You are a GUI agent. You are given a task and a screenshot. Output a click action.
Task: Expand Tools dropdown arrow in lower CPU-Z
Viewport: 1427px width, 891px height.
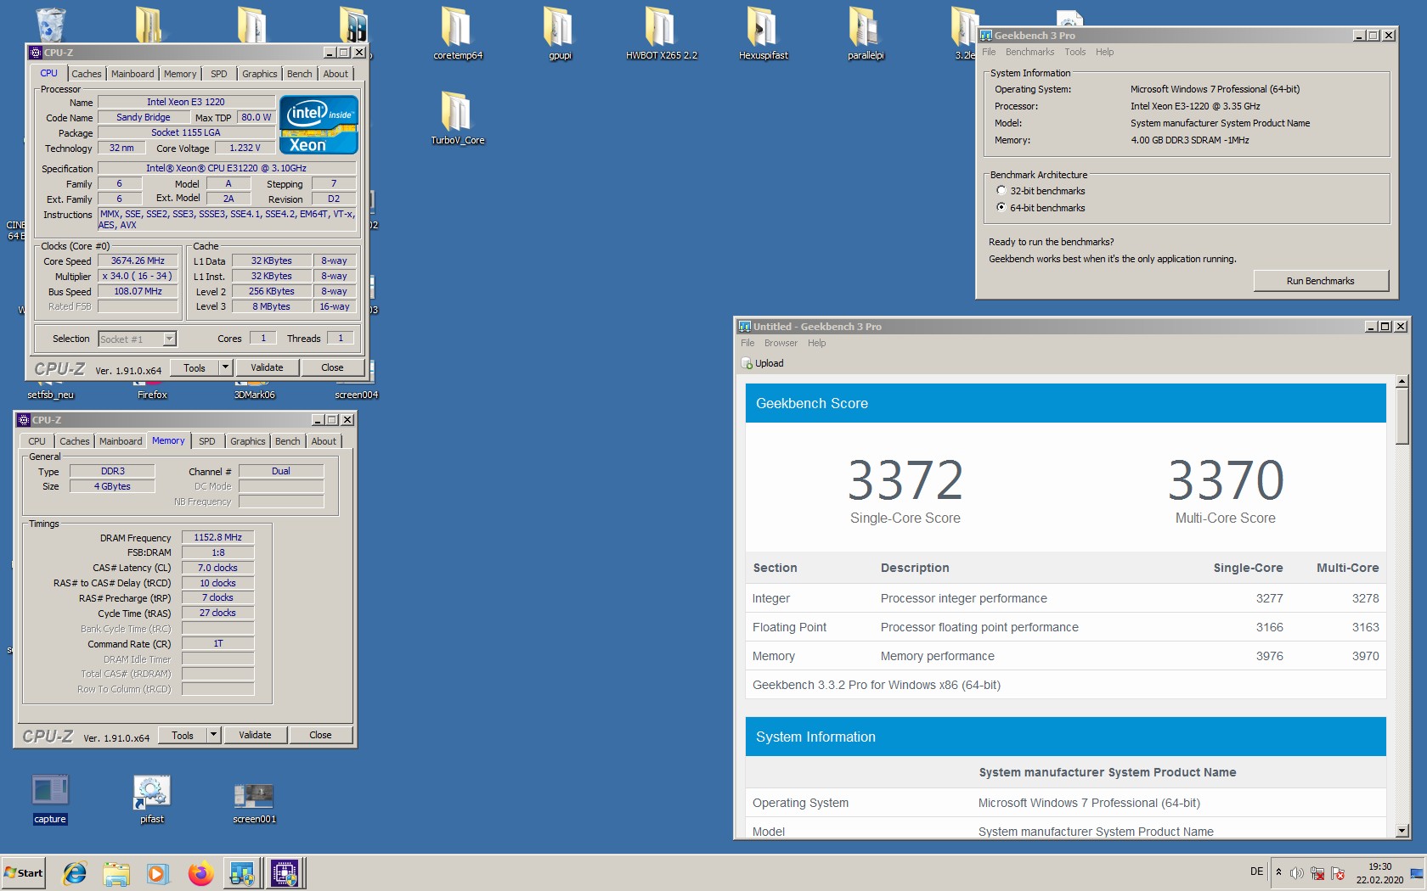(x=213, y=735)
